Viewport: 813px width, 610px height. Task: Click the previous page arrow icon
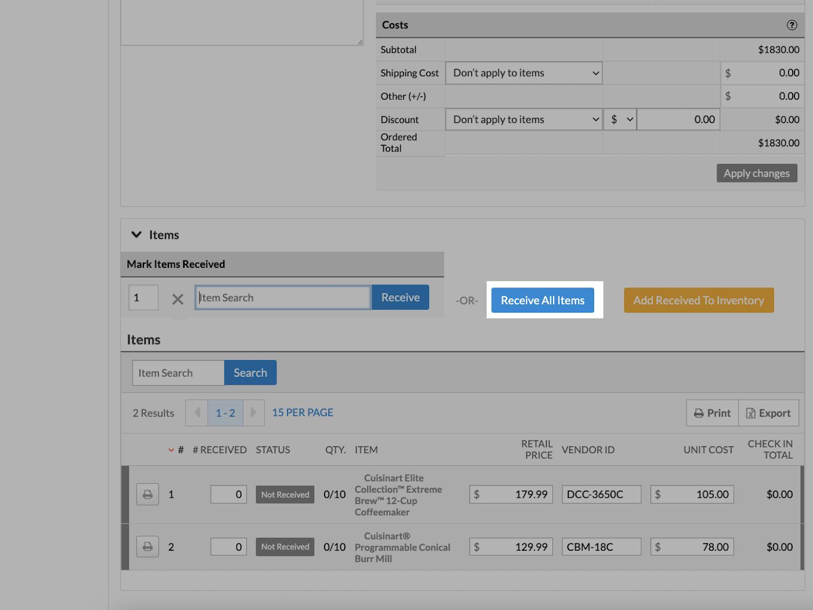pos(196,412)
